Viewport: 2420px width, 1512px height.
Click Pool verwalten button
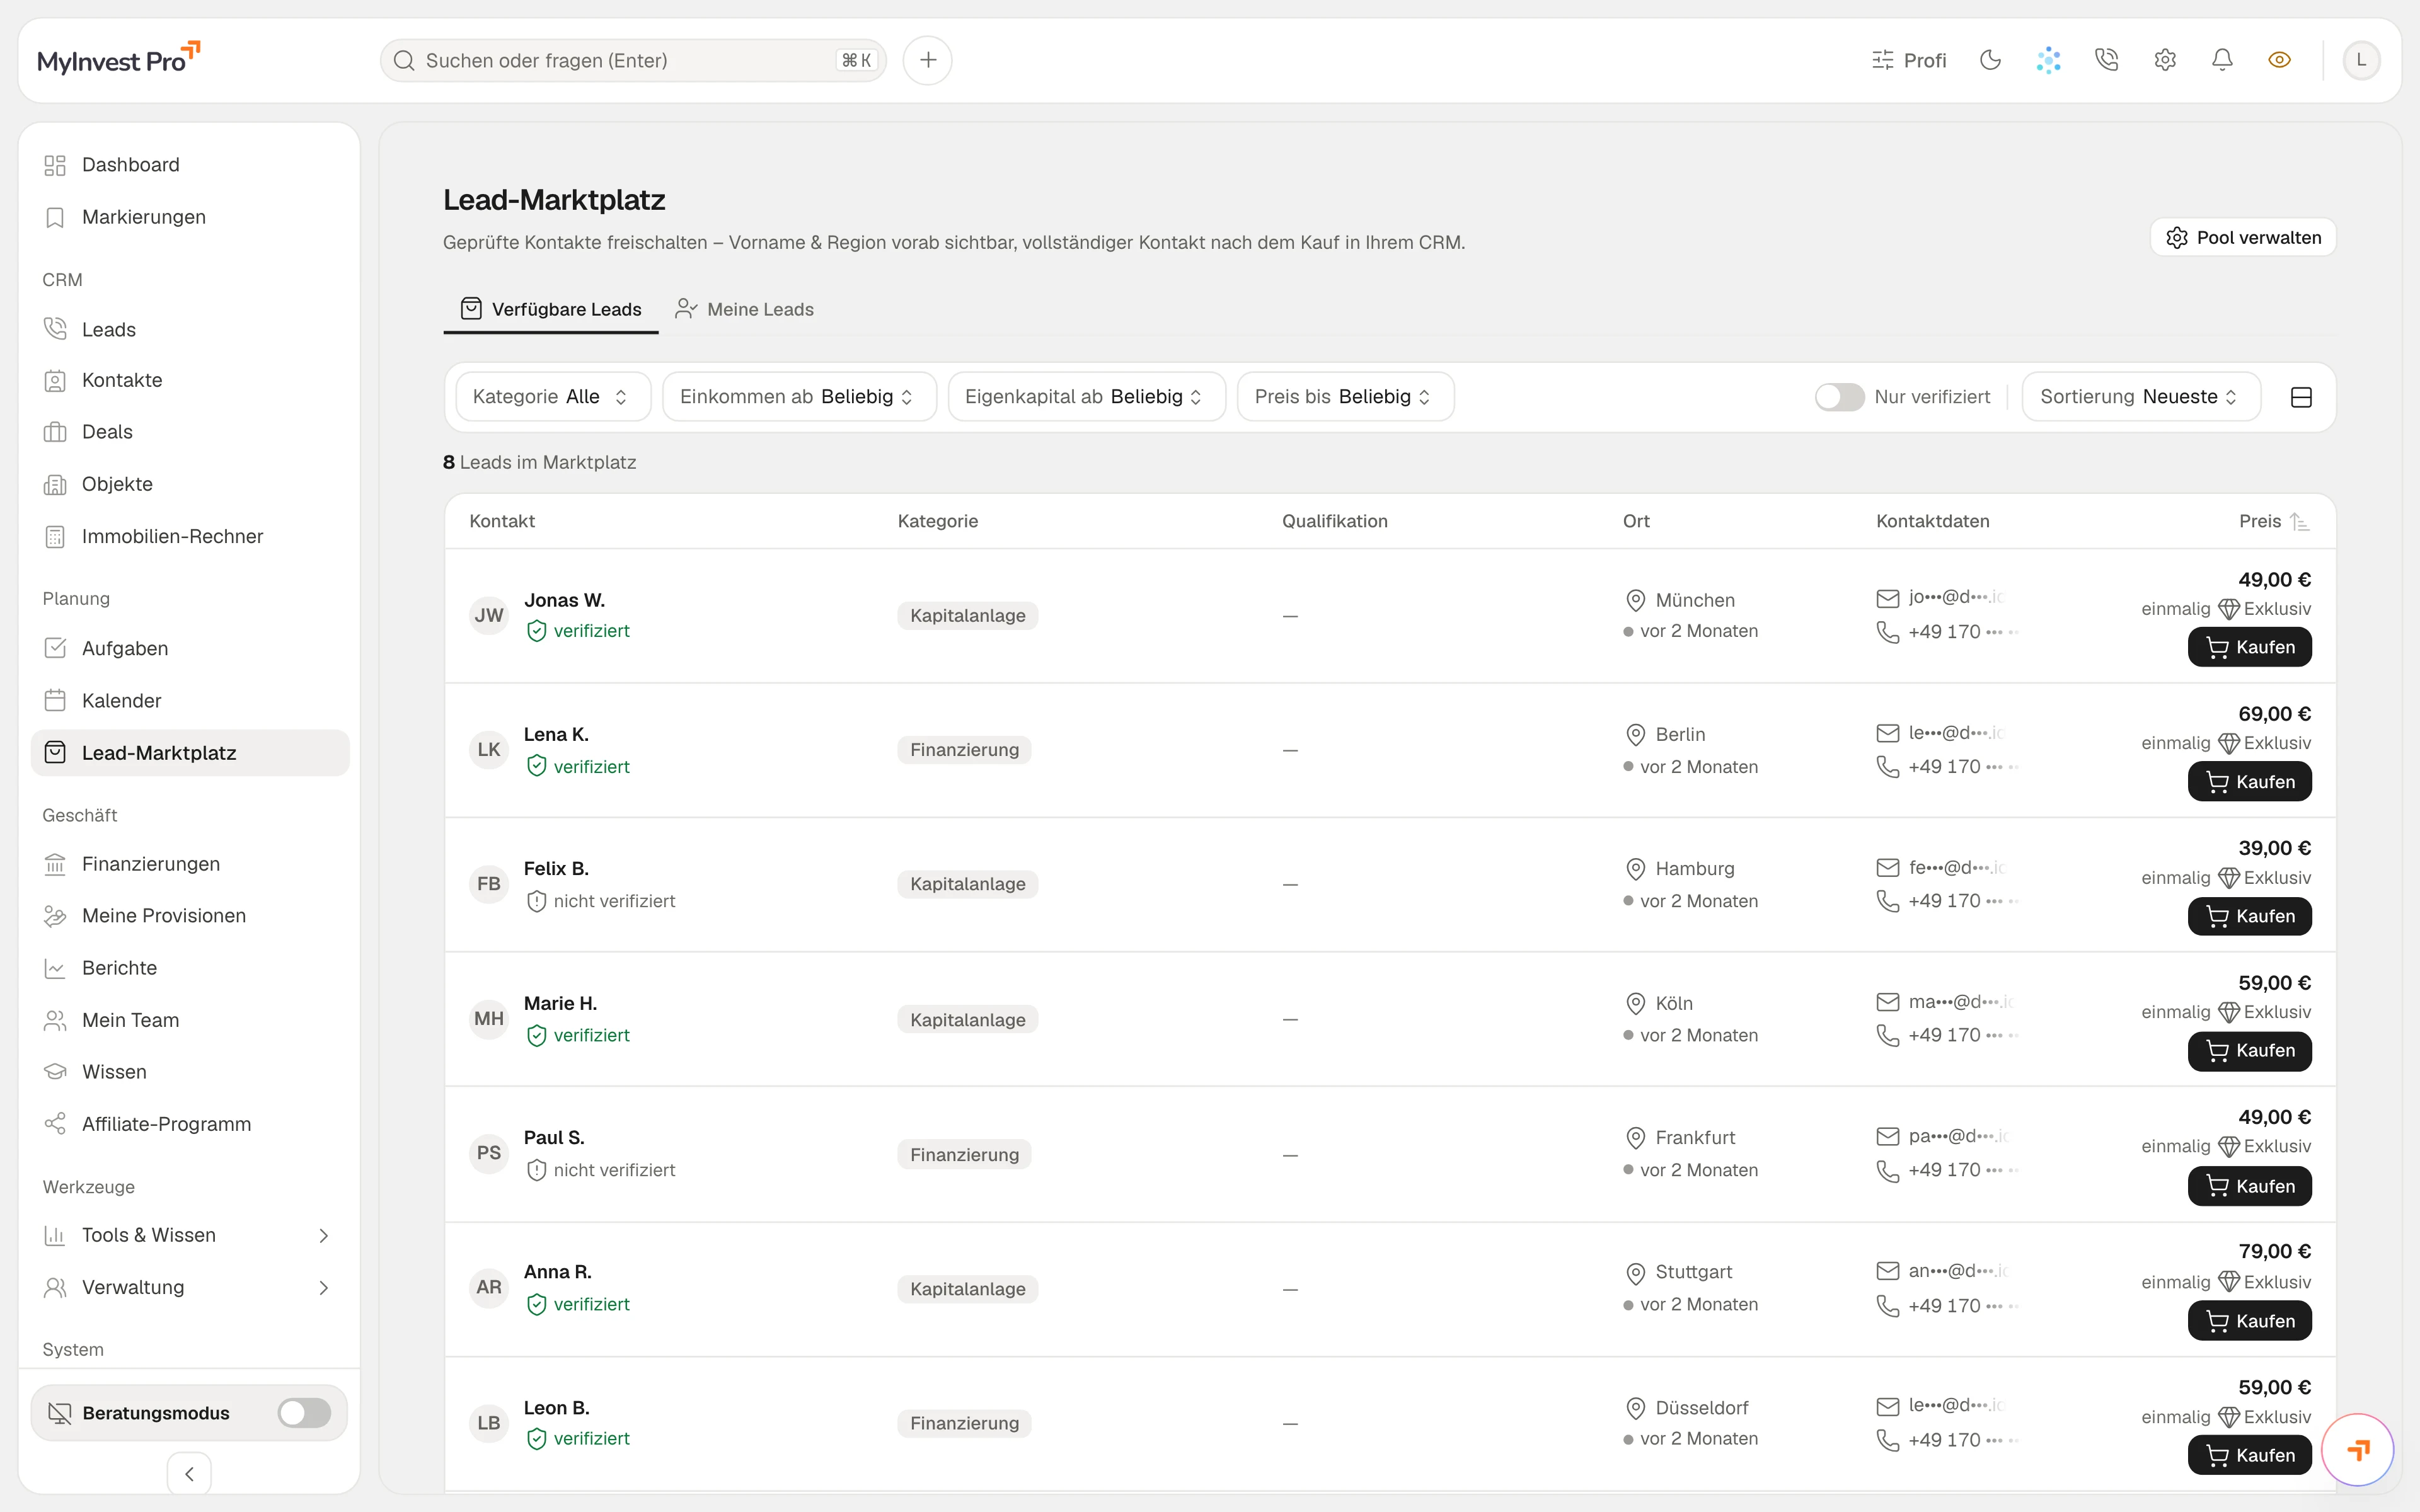2243,237
